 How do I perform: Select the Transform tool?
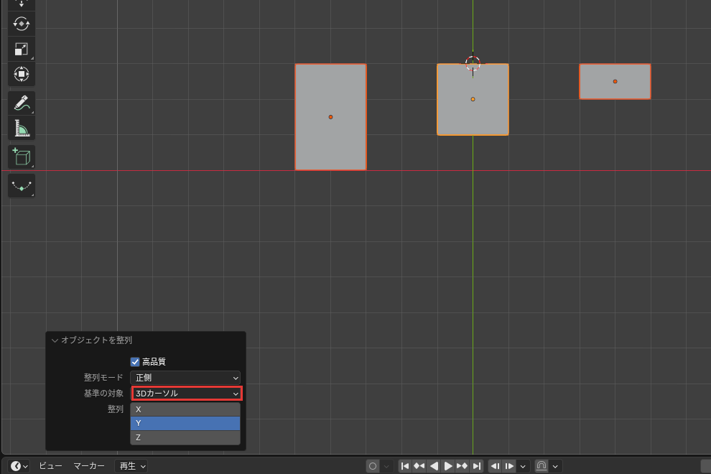22,74
